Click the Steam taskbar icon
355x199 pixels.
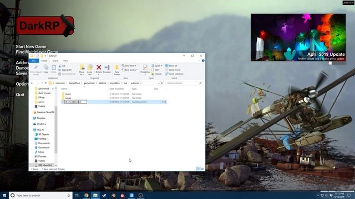click(x=104, y=195)
